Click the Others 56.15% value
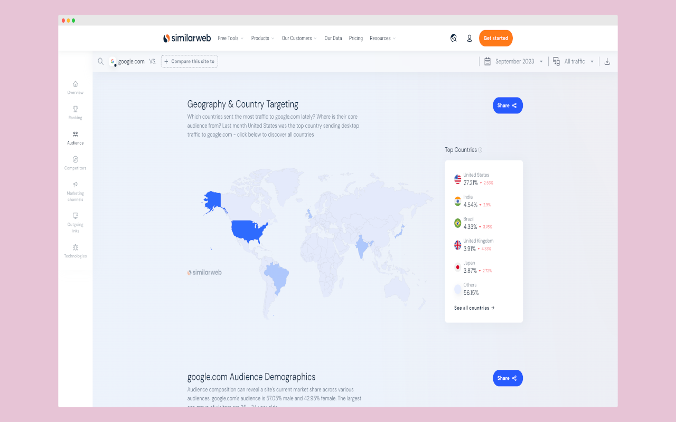Viewport: 676px width, 422px height. [x=471, y=293]
